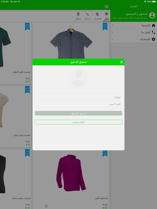
Task: Click the subtitle يرجى الدخول او انشاء حساب جديد مجانا
Action: (130, 18)
